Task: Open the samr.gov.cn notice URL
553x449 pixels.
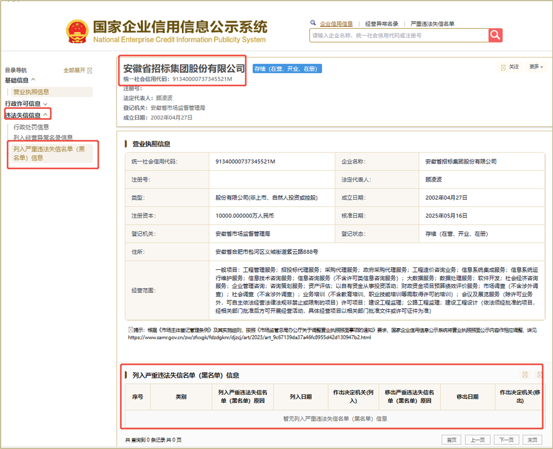Action: (x=249, y=337)
